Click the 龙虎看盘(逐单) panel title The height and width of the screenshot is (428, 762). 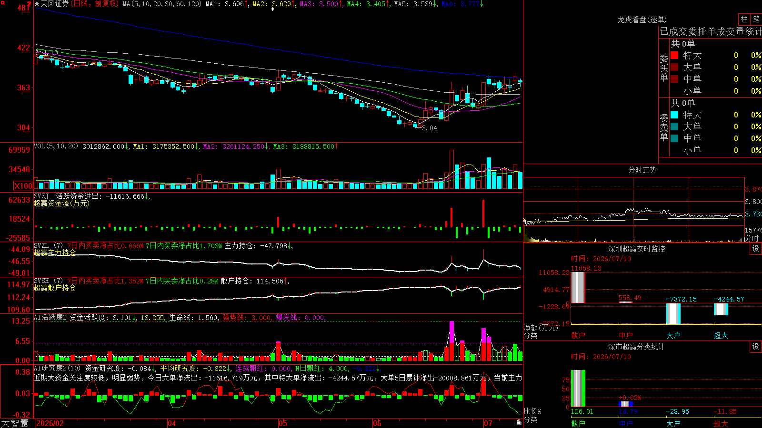(642, 19)
